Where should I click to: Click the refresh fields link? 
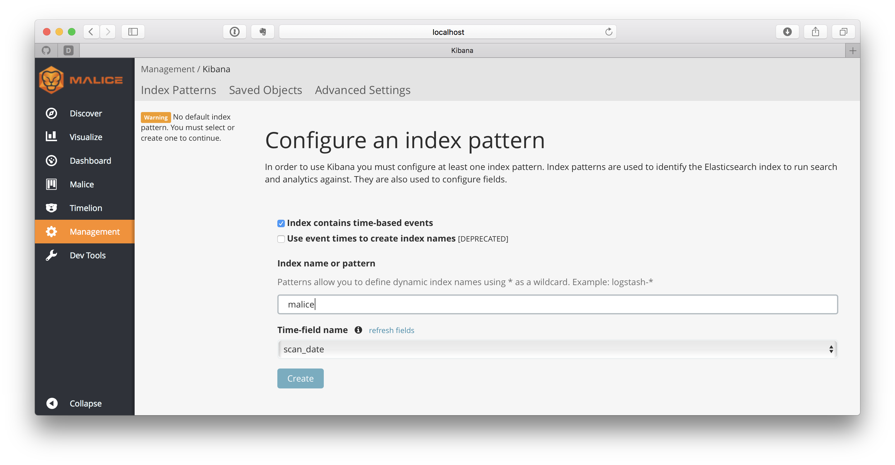(391, 330)
